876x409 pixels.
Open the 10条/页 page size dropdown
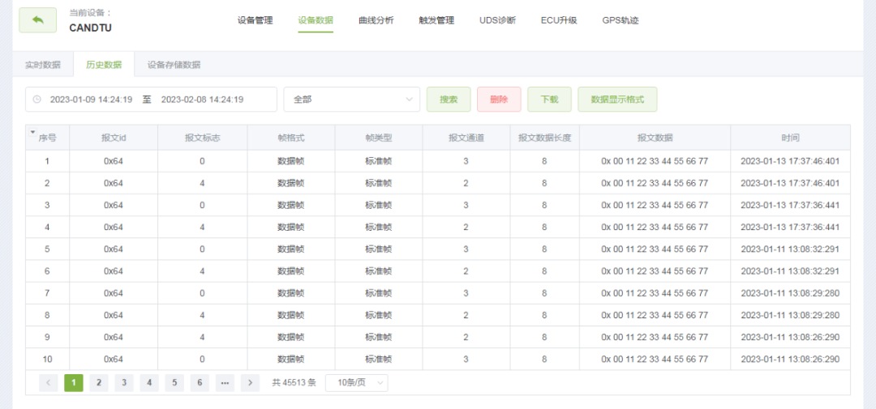point(356,383)
